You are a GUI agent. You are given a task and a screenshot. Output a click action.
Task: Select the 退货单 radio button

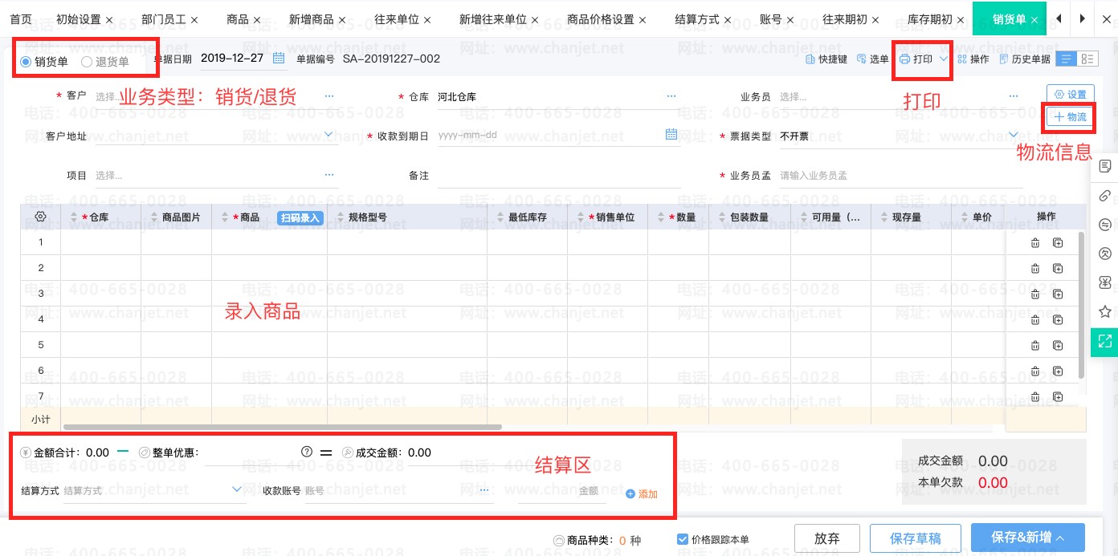87,61
